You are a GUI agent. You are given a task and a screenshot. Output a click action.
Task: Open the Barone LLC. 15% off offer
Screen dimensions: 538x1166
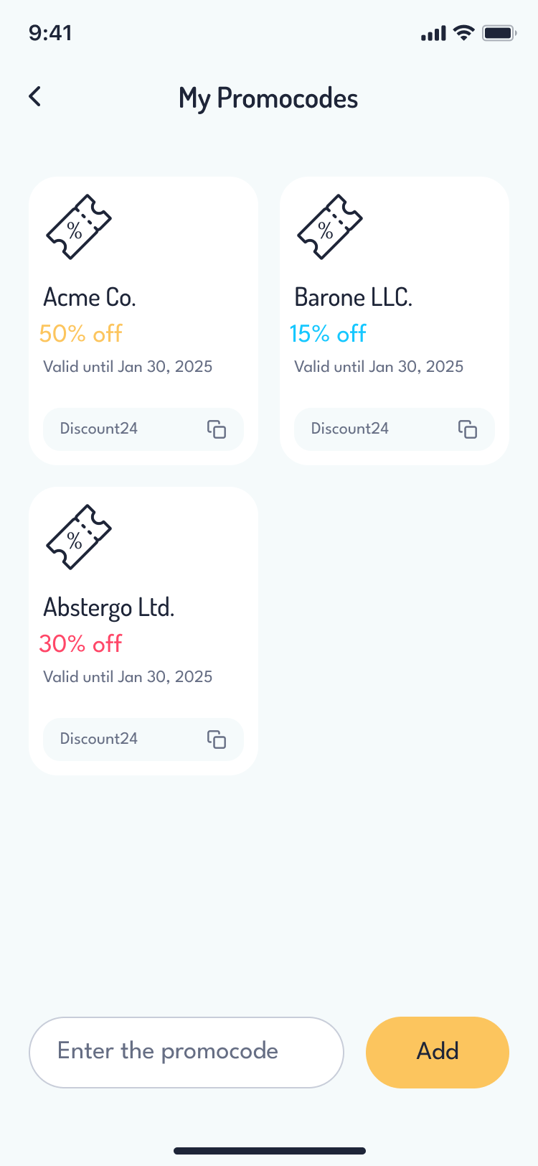[328, 333]
